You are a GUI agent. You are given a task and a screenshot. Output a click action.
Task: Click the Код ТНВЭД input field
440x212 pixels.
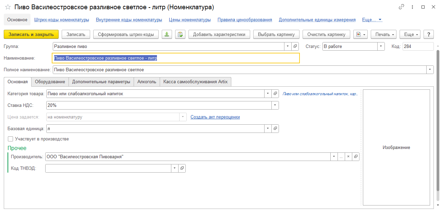tap(108, 168)
